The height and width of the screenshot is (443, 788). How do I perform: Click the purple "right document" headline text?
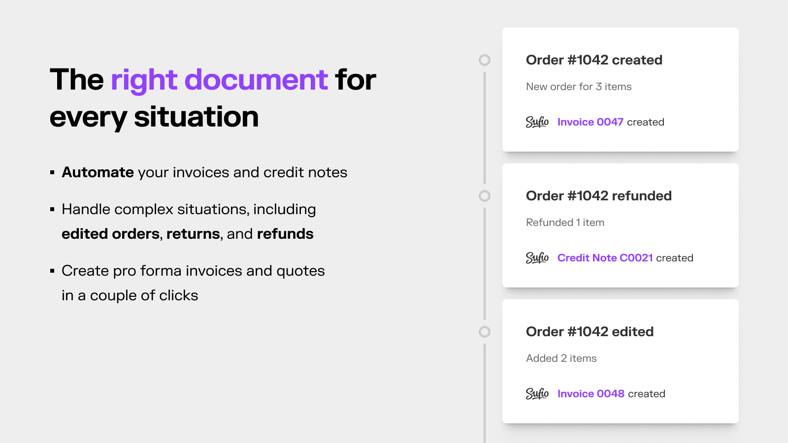click(219, 80)
